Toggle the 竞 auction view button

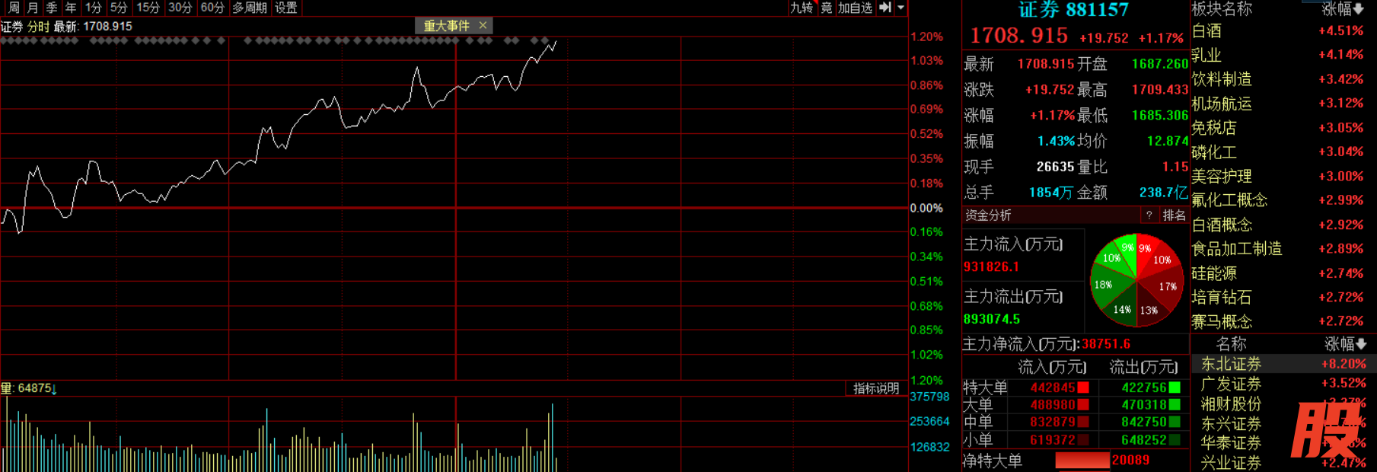click(826, 8)
